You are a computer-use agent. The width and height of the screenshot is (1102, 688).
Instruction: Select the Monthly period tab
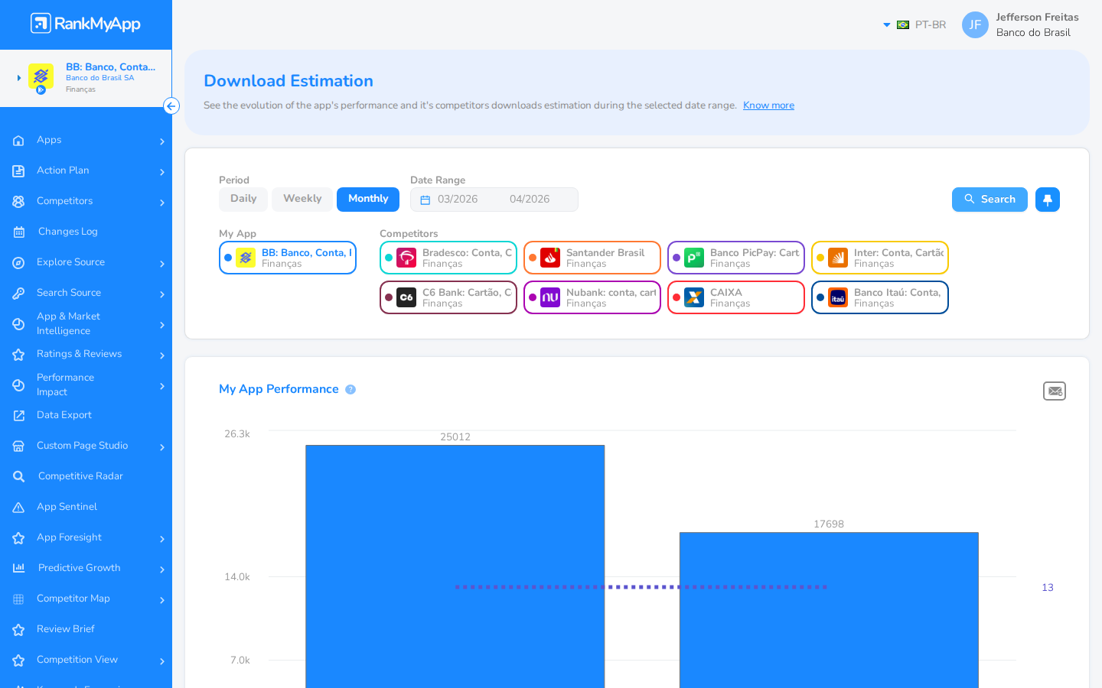tap(368, 199)
